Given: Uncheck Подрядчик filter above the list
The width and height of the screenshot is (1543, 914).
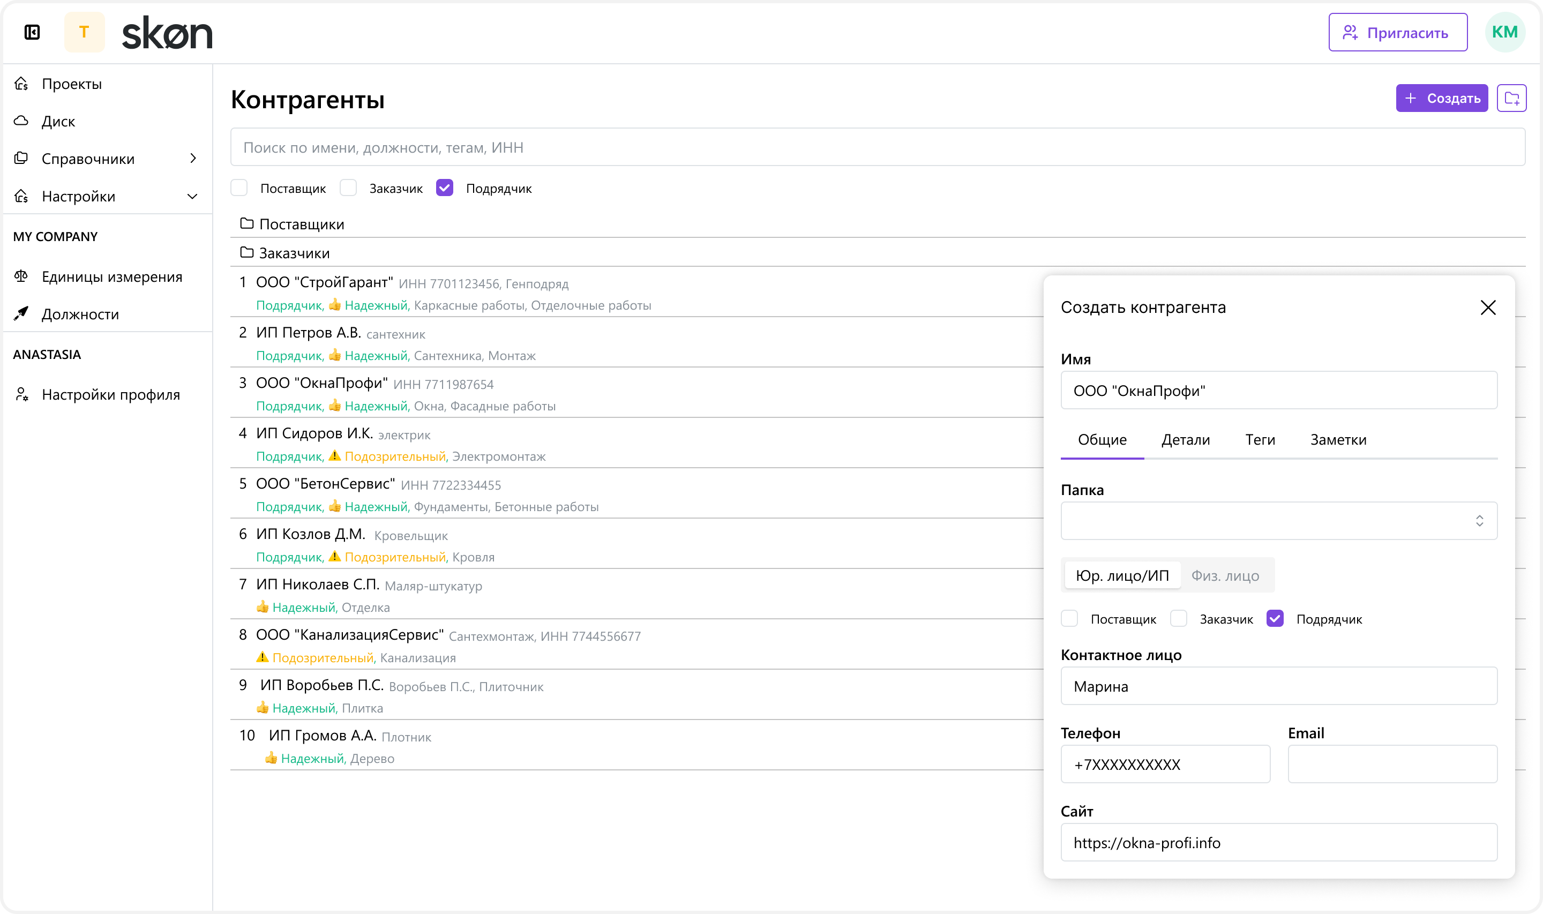Looking at the screenshot, I should coord(445,188).
